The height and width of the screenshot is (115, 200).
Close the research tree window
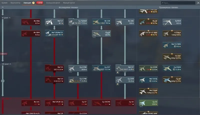click(198, 3)
